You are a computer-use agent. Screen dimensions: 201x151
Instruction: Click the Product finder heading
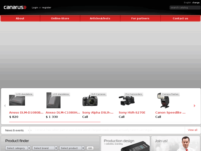pos(17,141)
